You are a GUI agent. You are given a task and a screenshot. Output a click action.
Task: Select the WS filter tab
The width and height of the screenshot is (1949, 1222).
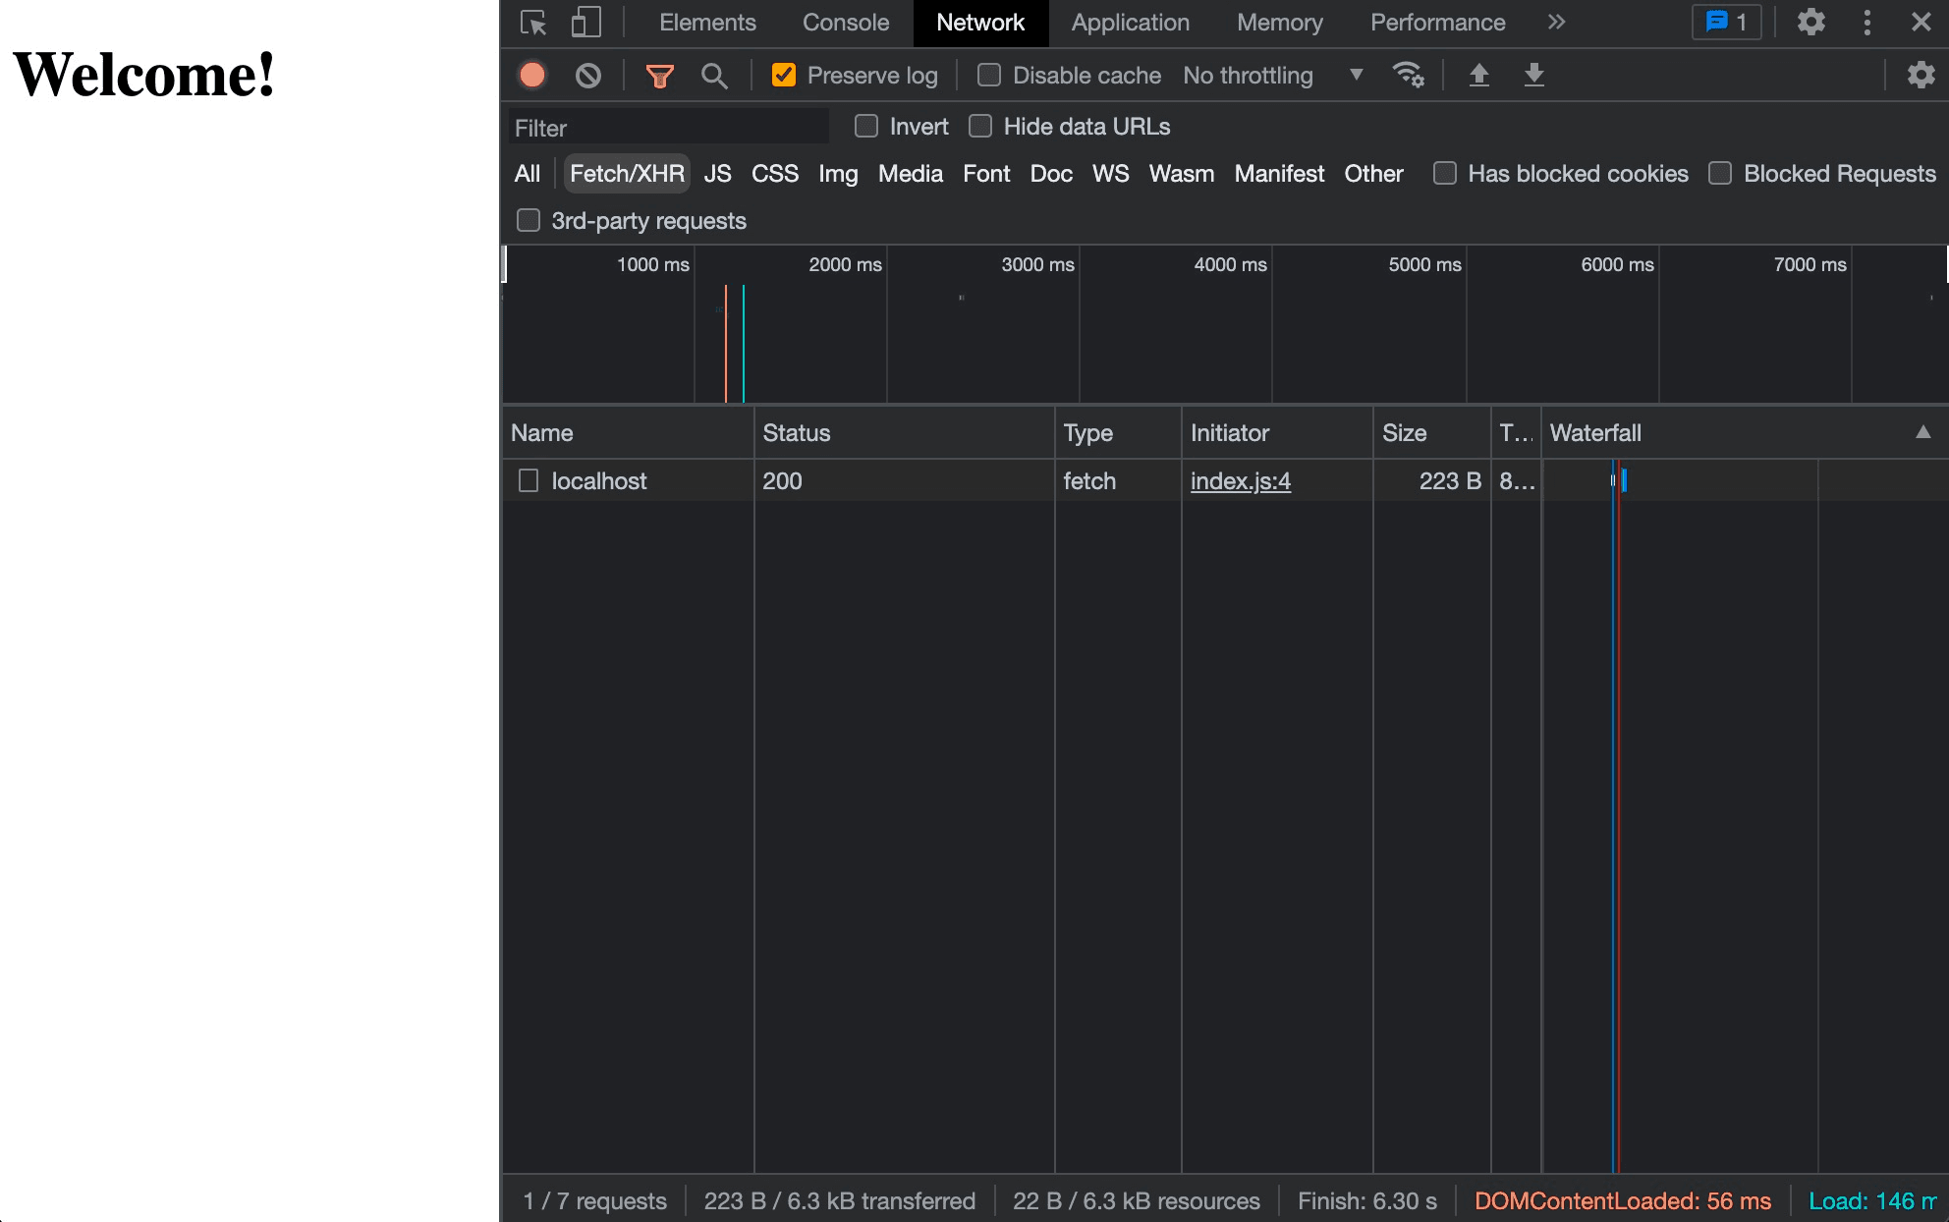click(1110, 173)
